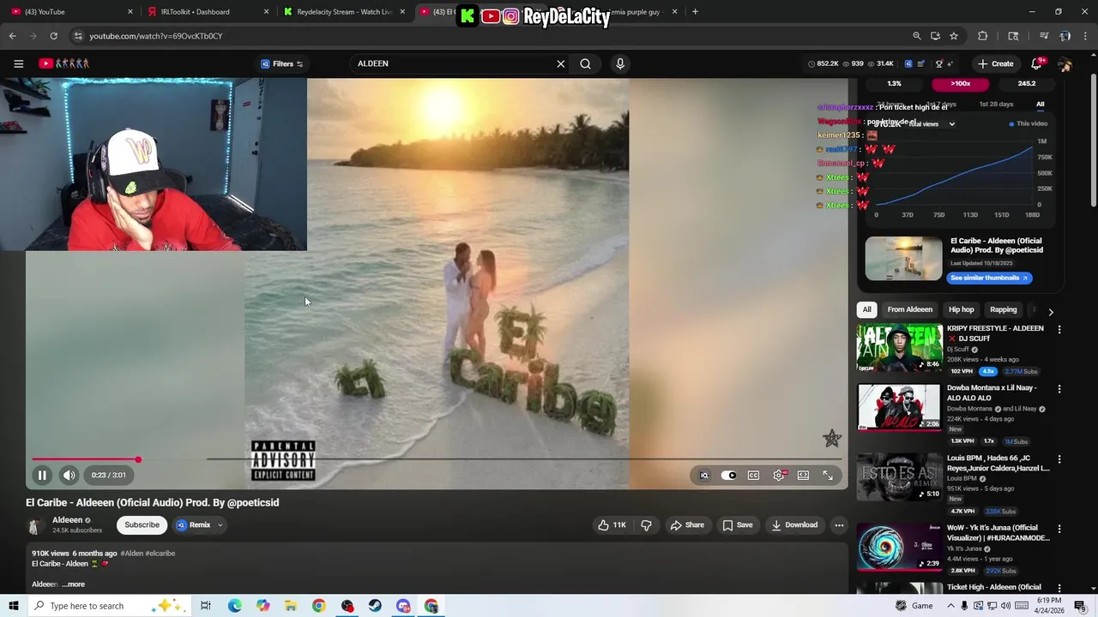Reload the page
The height and width of the screenshot is (617, 1098).
coord(53,36)
